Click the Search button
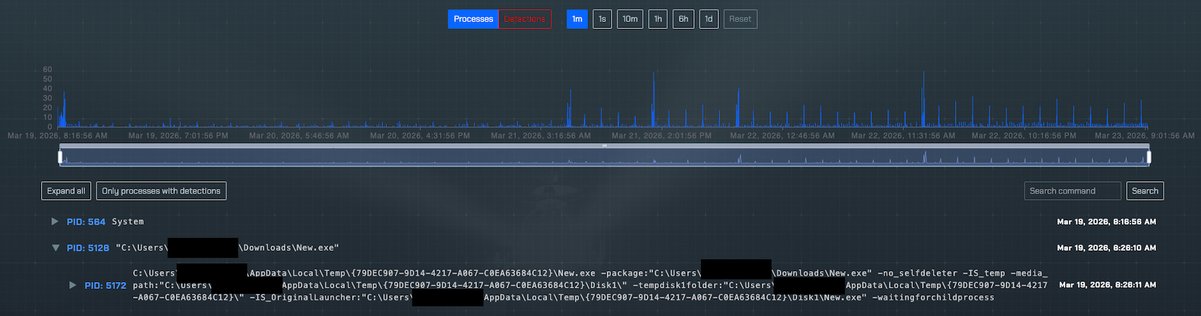This screenshot has height=316, width=1201. [1145, 191]
